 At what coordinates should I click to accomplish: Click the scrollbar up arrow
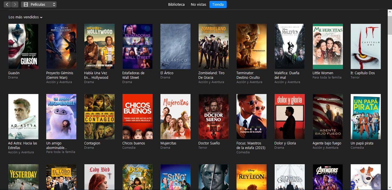(x=390, y=12)
